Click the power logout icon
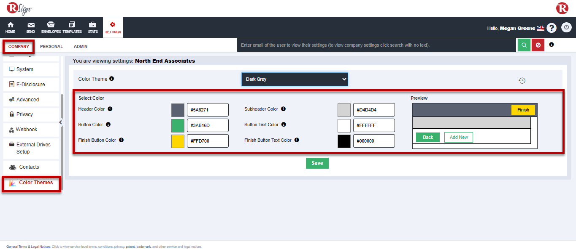Image resolution: width=576 pixels, height=249 pixels. [x=566, y=28]
